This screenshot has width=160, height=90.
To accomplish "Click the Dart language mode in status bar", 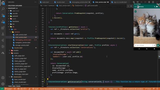I will 106,89.
